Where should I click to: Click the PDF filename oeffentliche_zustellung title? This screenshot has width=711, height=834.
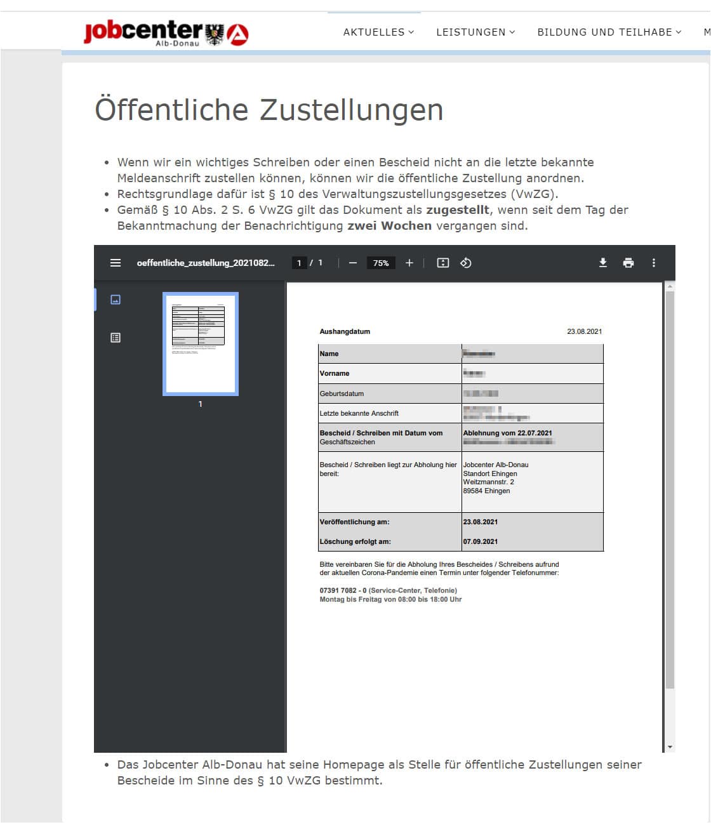pos(206,263)
